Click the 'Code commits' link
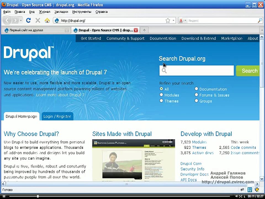The width and height of the screenshot is (265, 199). point(243,147)
